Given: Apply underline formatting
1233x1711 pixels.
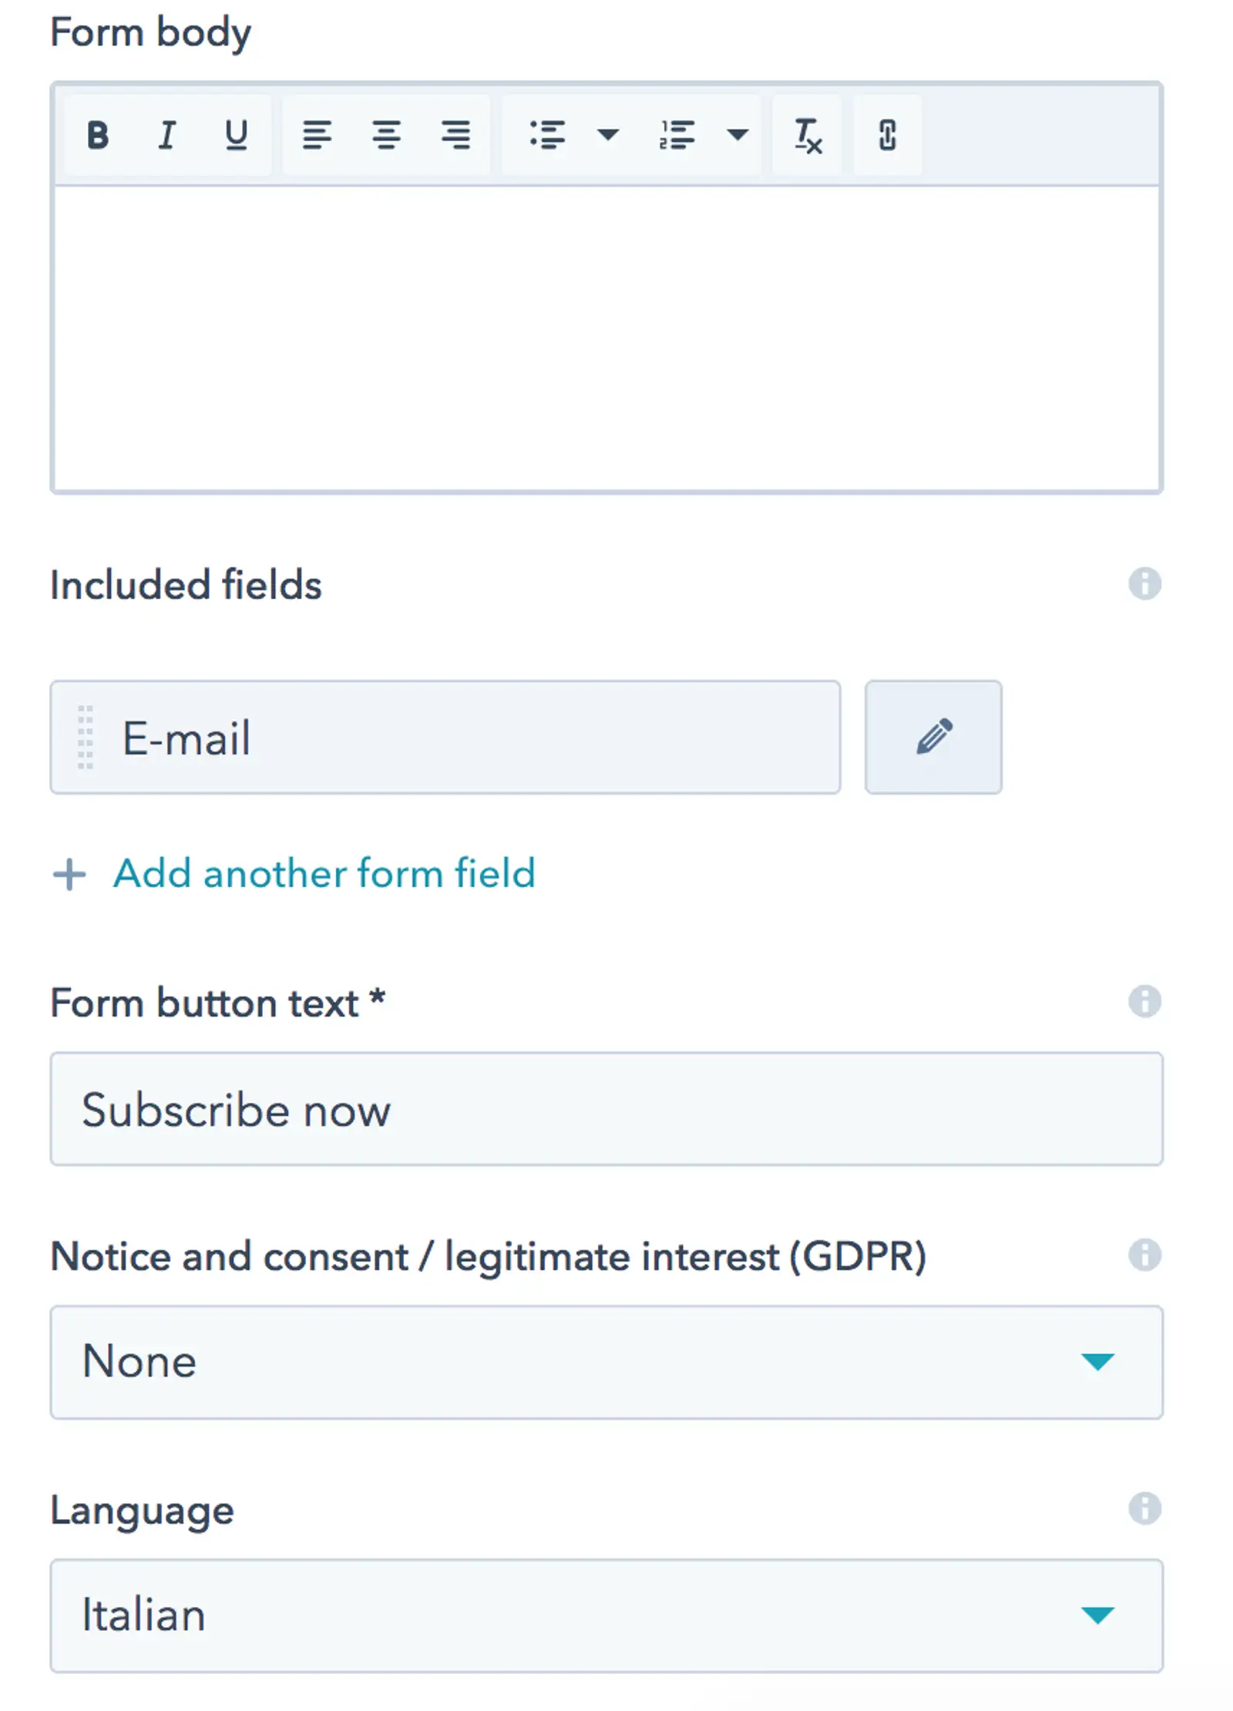Looking at the screenshot, I should [236, 135].
